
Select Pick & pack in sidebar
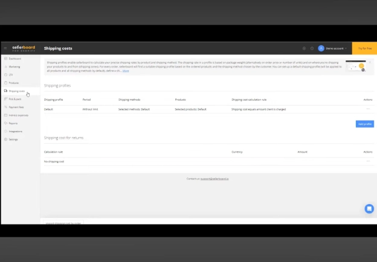15,99
